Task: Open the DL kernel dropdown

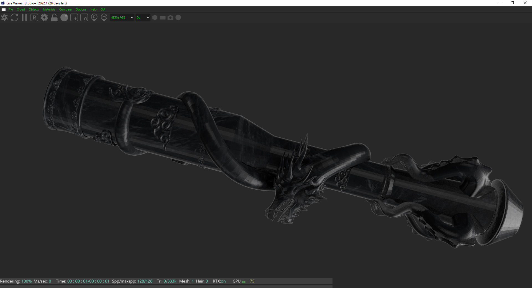Action: [143, 18]
